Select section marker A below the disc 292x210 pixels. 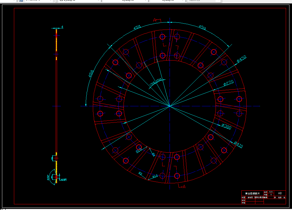click(184, 186)
